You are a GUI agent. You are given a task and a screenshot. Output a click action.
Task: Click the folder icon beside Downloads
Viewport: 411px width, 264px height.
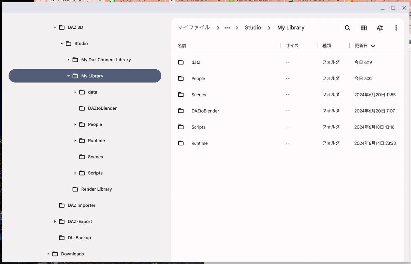pos(55,254)
